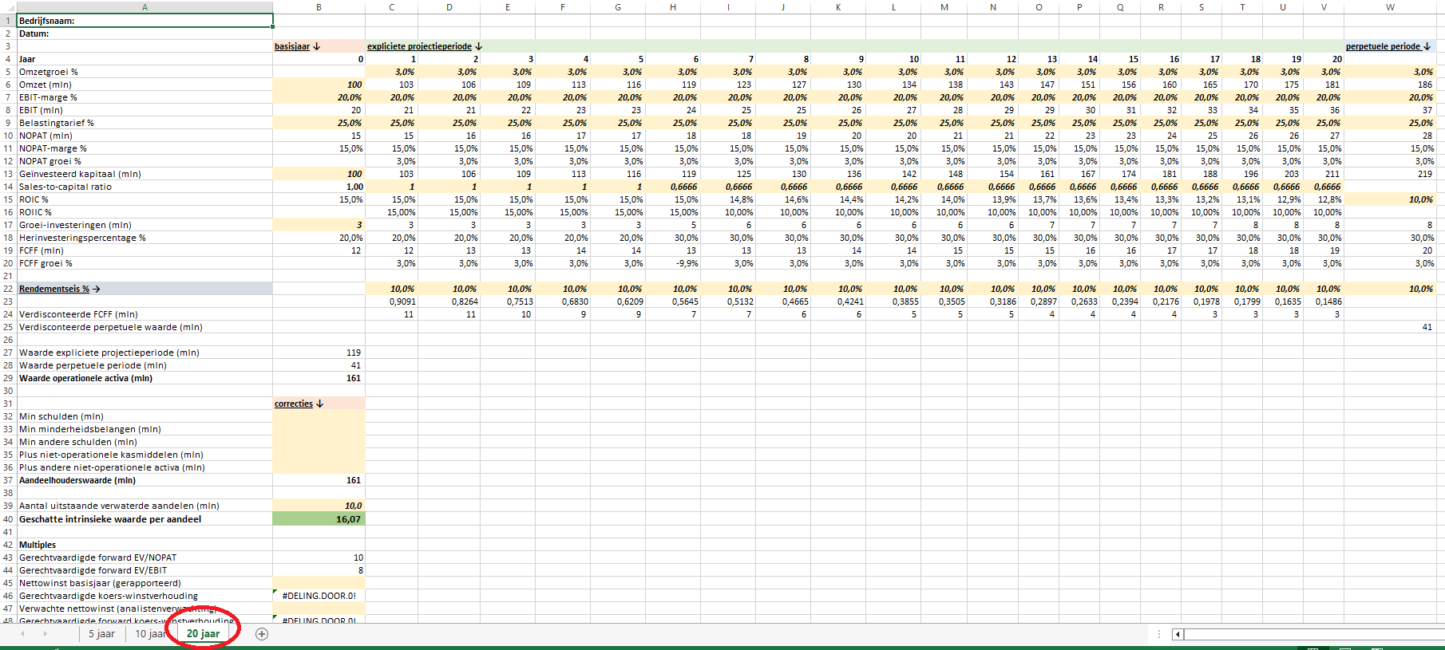1445x650 pixels.
Task: Click the basisjaar ↓ heading cell
Action: click(319, 46)
